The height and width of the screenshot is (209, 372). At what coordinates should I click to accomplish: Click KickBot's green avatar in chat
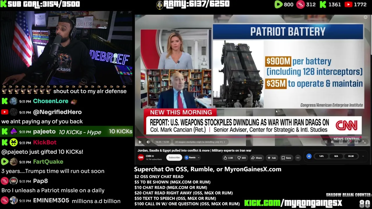point(13,143)
